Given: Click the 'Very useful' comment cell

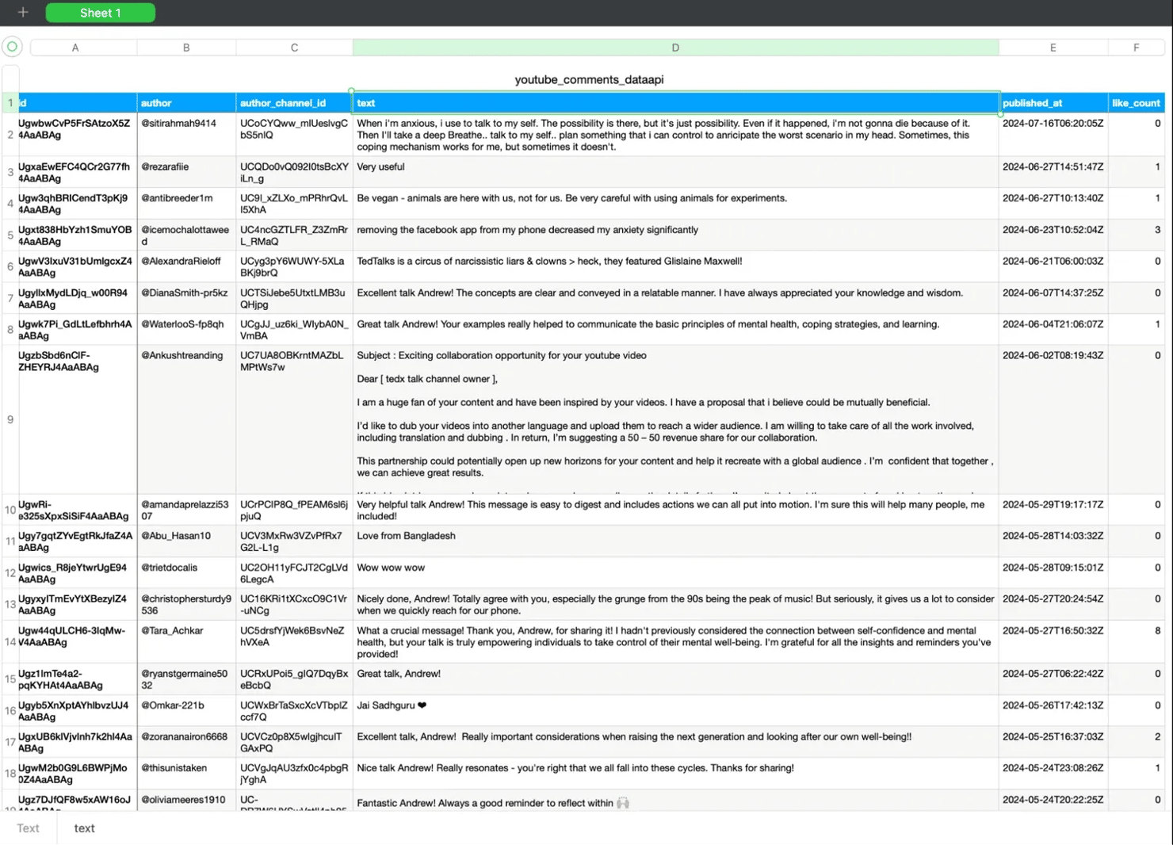Looking at the screenshot, I should (x=675, y=172).
